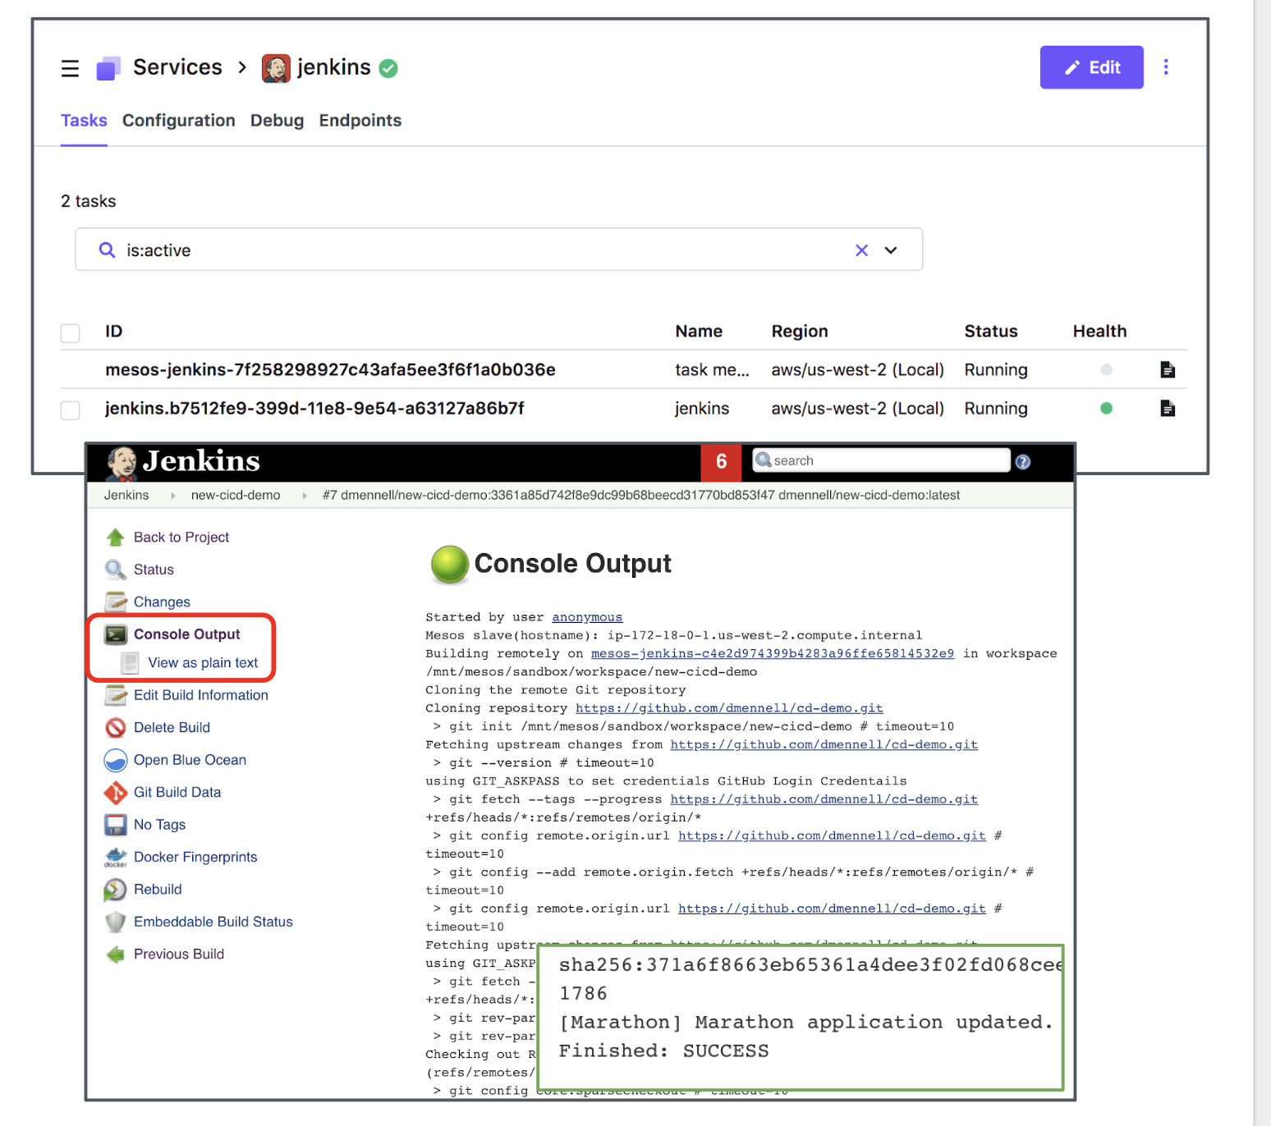The height and width of the screenshot is (1126, 1271).
Task: Open the hamburger sidebar menu
Action: tap(70, 68)
